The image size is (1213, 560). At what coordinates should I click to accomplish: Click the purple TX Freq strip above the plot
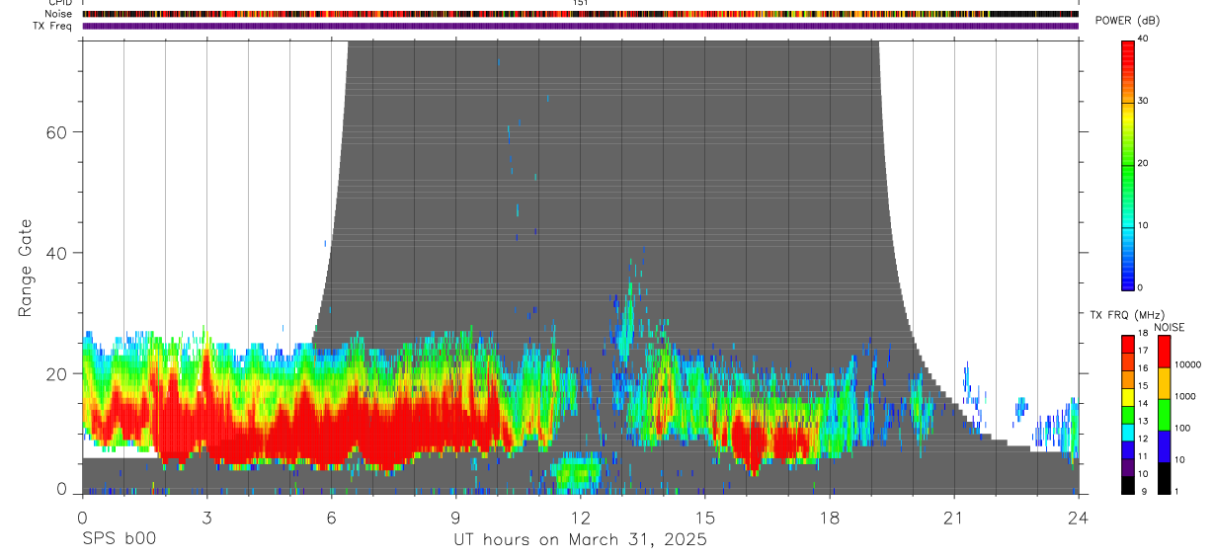click(x=580, y=26)
